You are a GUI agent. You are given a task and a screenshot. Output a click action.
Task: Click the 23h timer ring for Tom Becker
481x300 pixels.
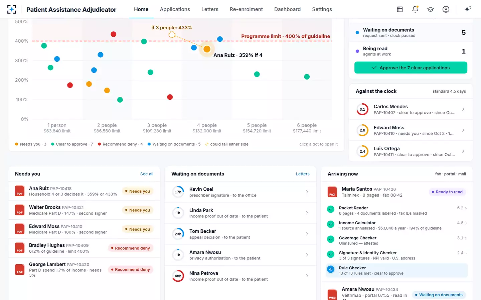[178, 234]
